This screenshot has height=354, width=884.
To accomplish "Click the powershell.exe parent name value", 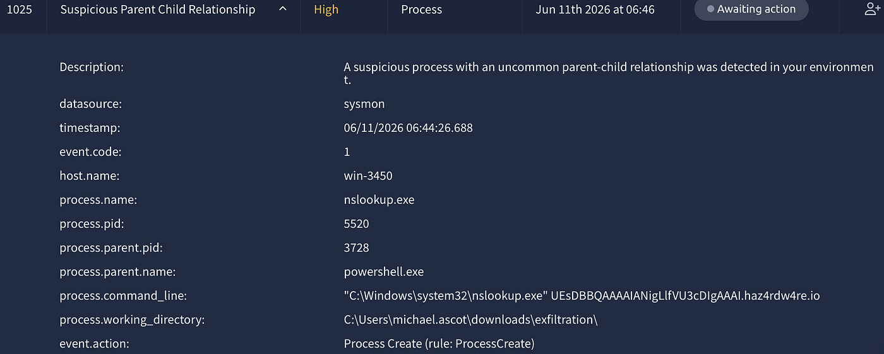I will (x=384, y=272).
